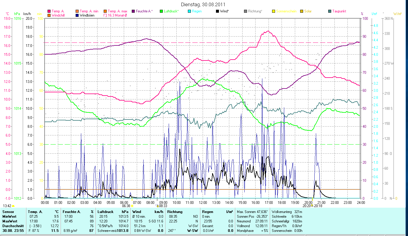
Task: Click the green Luftdruck legend square
Action: (x=161, y=11)
